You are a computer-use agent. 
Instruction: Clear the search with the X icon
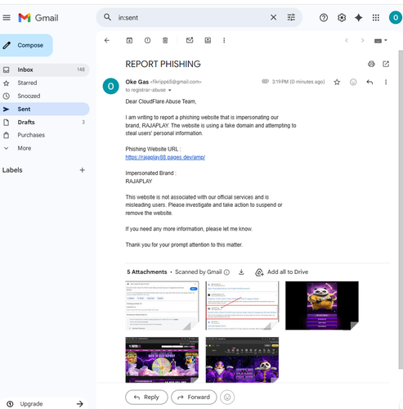tap(273, 17)
